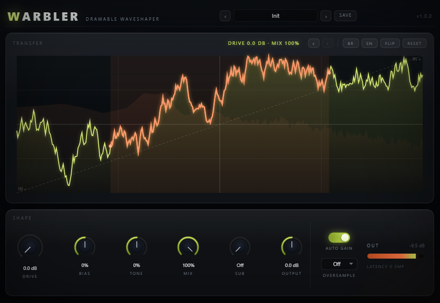Click the Output knob
This screenshot has height=303, width=440.
(291, 247)
